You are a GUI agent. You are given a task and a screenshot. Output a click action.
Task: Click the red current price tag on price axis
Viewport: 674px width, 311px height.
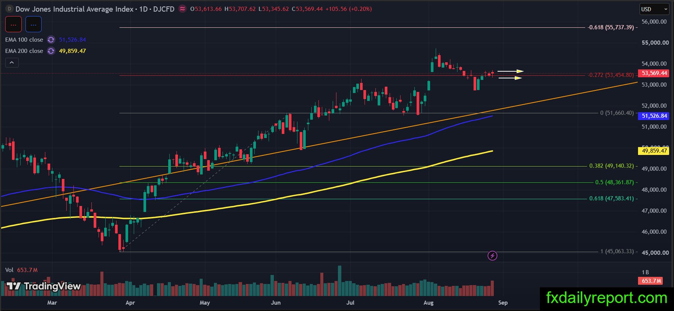[x=654, y=73]
